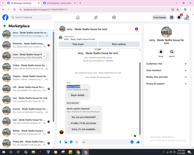The height and width of the screenshot is (155, 194).
Task: Open the more options dots on Linet chat
Action: pyautogui.click(x=44, y=56)
